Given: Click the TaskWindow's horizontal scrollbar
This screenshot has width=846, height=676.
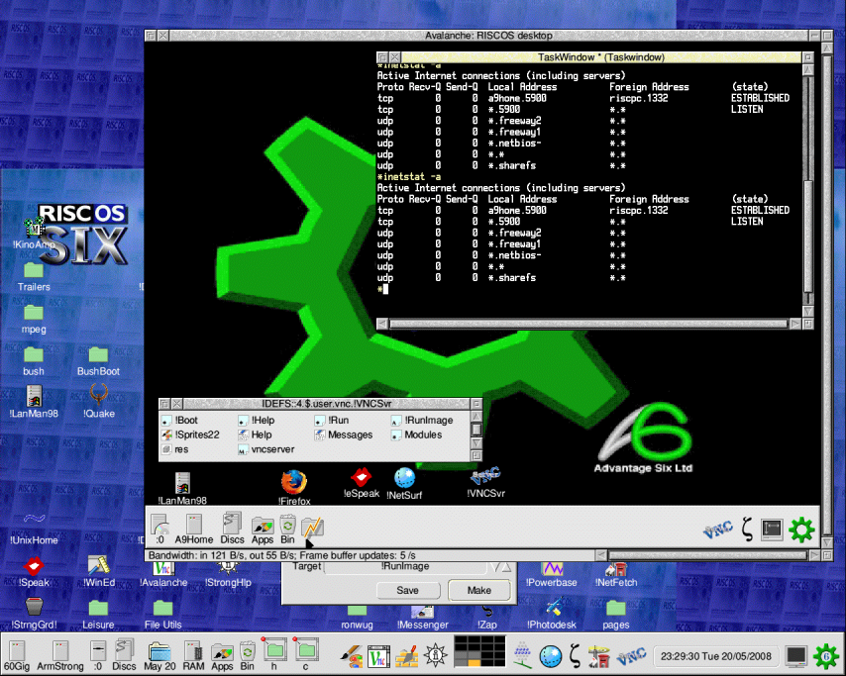Looking at the screenshot, I should pyautogui.click(x=588, y=324).
